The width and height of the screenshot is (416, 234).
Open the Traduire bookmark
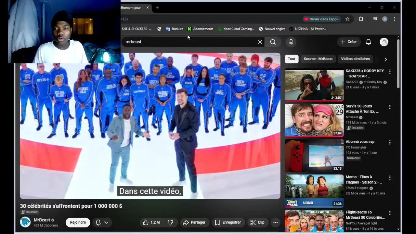tap(175, 29)
